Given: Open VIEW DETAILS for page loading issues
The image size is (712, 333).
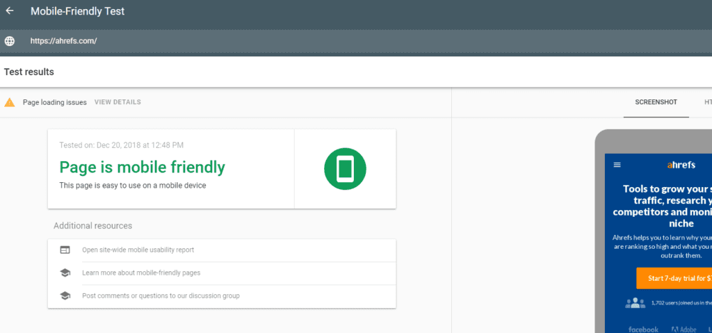Looking at the screenshot, I should pyautogui.click(x=118, y=102).
